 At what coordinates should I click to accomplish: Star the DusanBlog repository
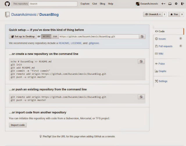coord(174,14)
